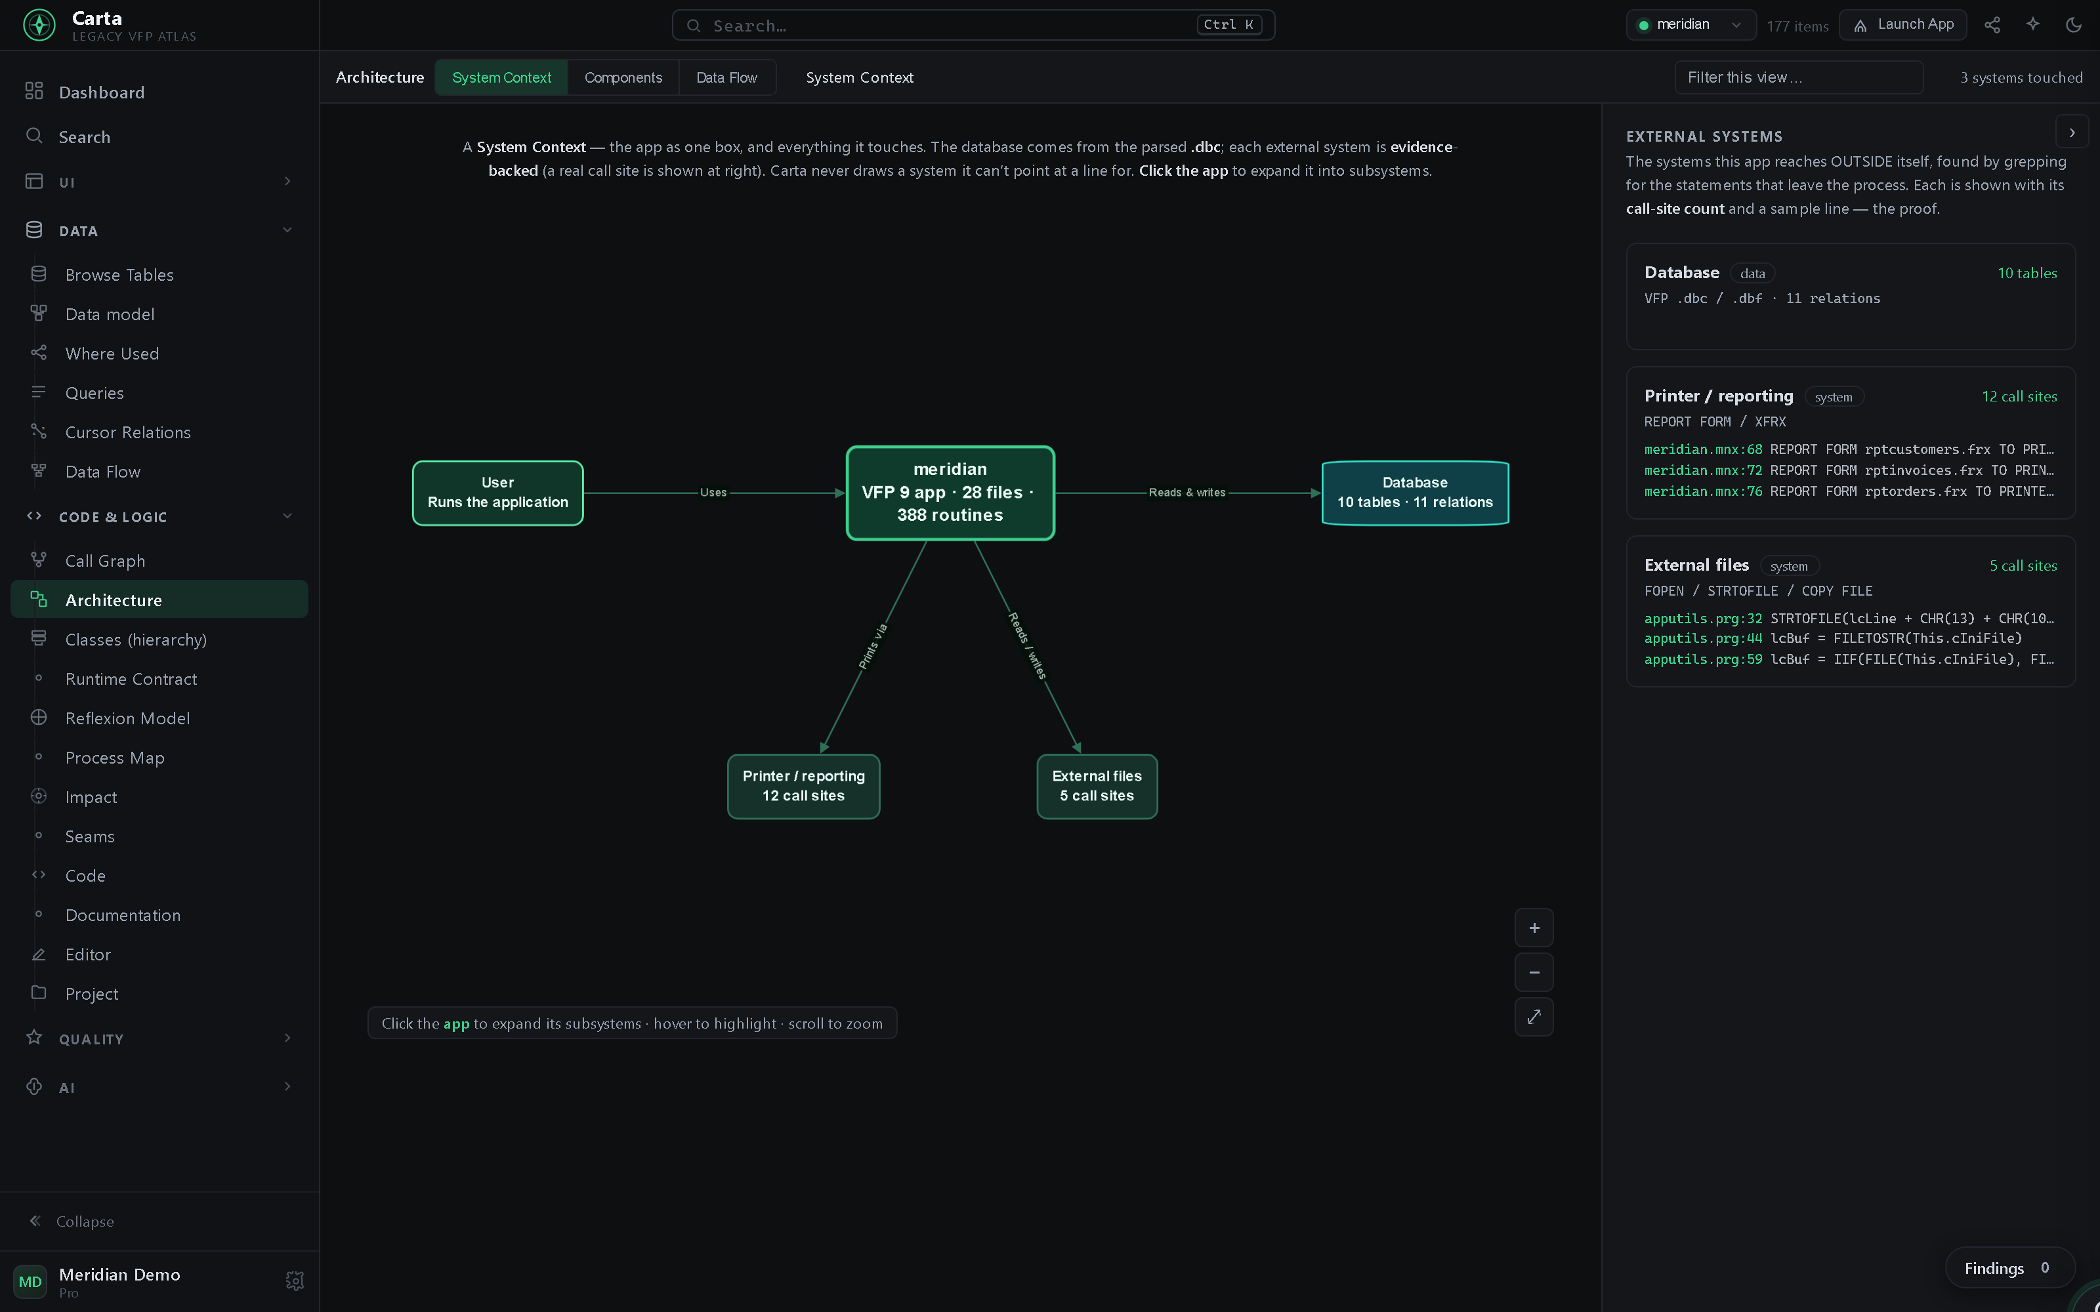Open the meridian project dropdown
Image resolution: width=2100 pixels, height=1312 pixels.
coord(1690,25)
